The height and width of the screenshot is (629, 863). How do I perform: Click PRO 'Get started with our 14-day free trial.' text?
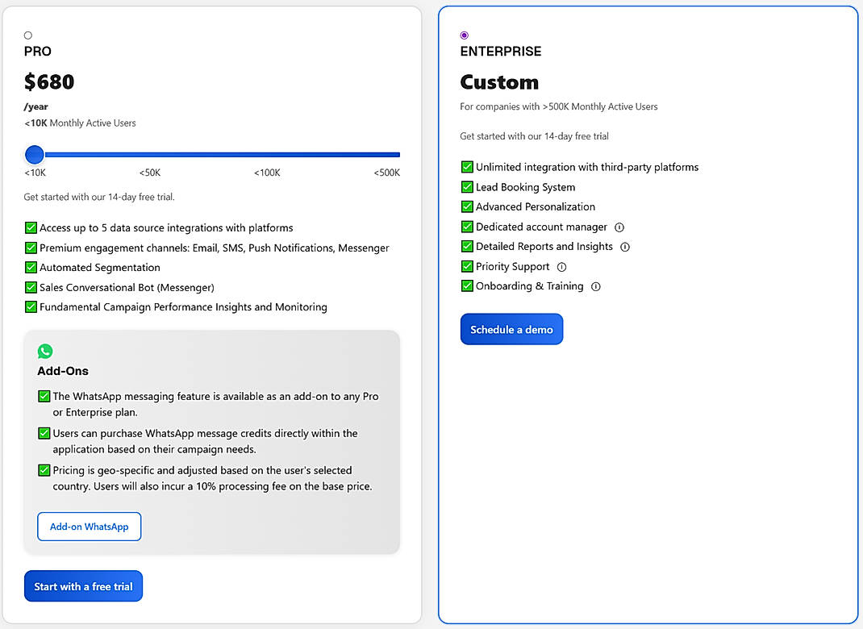coord(99,197)
